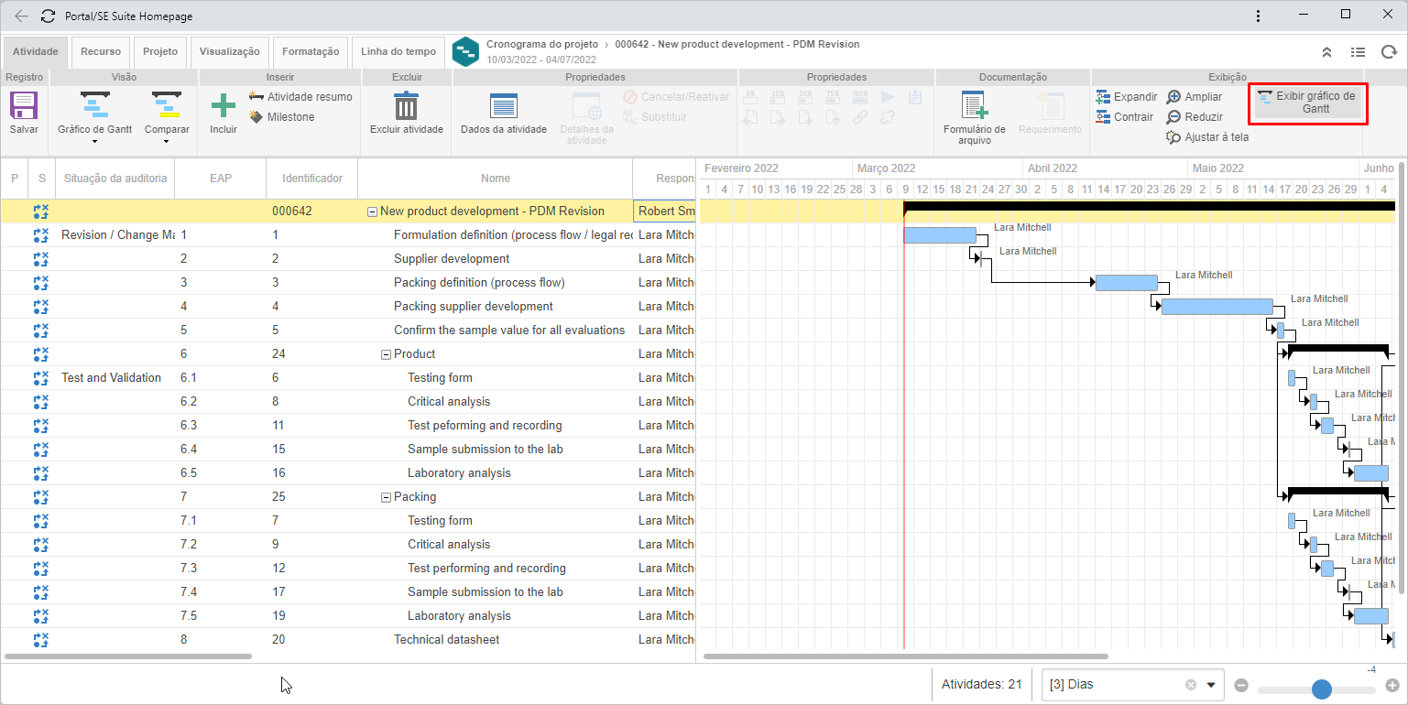Image resolution: width=1408 pixels, height=705 pixels.
Task: Click the reload icon in title bar
Action: point(48,16)
